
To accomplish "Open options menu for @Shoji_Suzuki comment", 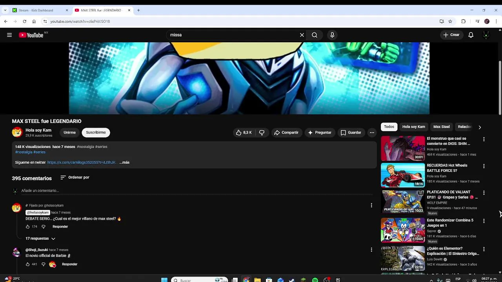I will (371, 249).
